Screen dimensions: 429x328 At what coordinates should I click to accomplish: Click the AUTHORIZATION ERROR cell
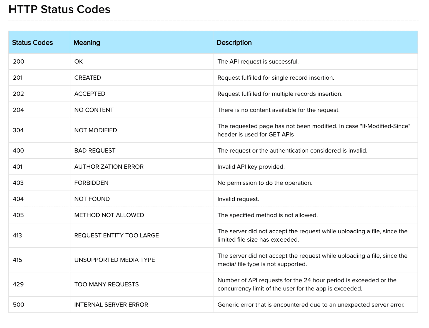pyautogui.click(x=109, y=167)
